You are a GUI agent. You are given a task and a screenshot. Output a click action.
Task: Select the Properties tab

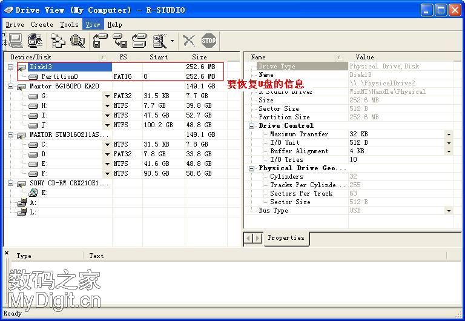pyautogui.click(x=286, y=238)
